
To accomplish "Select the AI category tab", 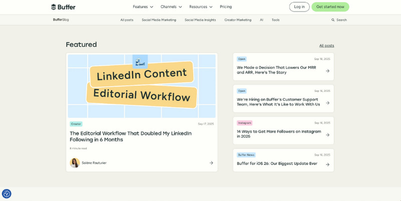I will click(x=261, y=20).
